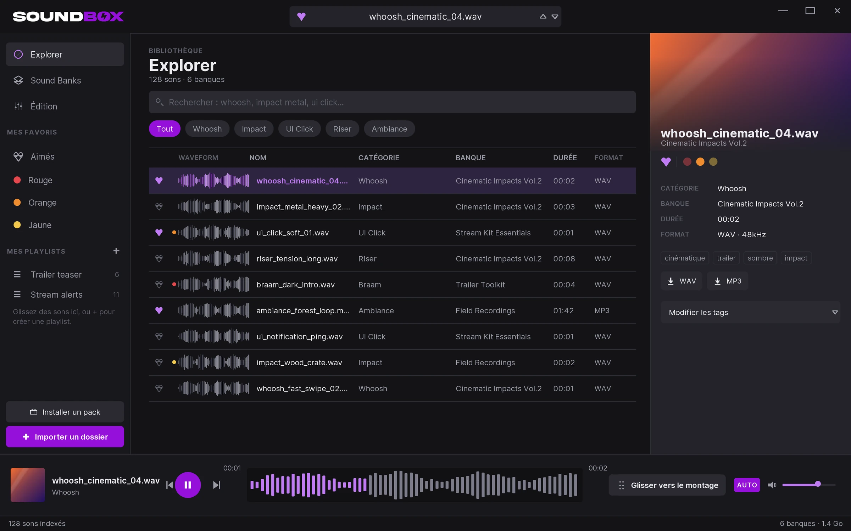The width and height of the screenshot is (851, 531).
Task: Like impact_metal_heavy_02 row heart
Action: point(159,207)
